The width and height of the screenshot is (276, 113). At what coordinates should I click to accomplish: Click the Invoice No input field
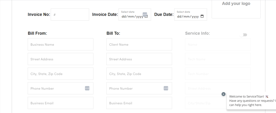(70, 14)
